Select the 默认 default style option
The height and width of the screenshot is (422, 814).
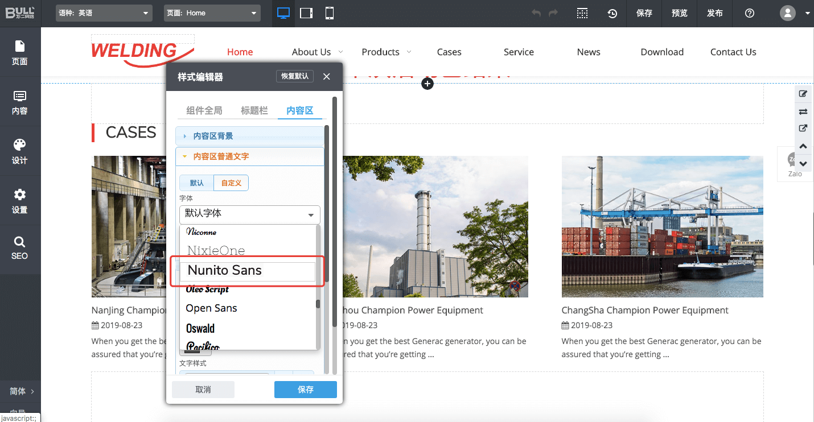(x=197, y=183)
